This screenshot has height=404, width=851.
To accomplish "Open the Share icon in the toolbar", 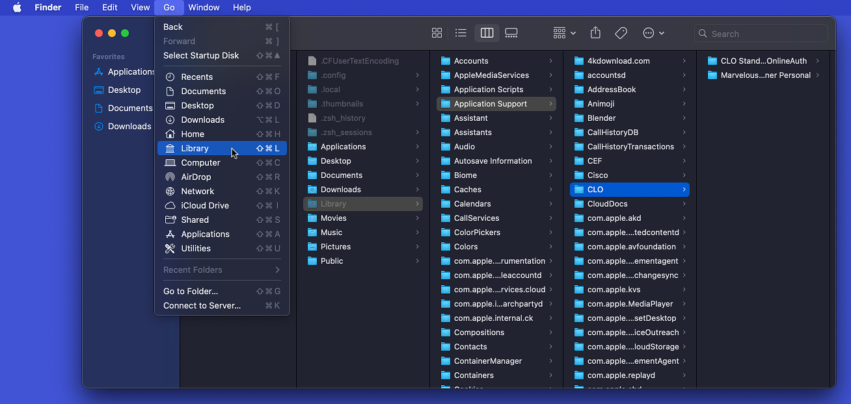I will [x=595, y=32].
